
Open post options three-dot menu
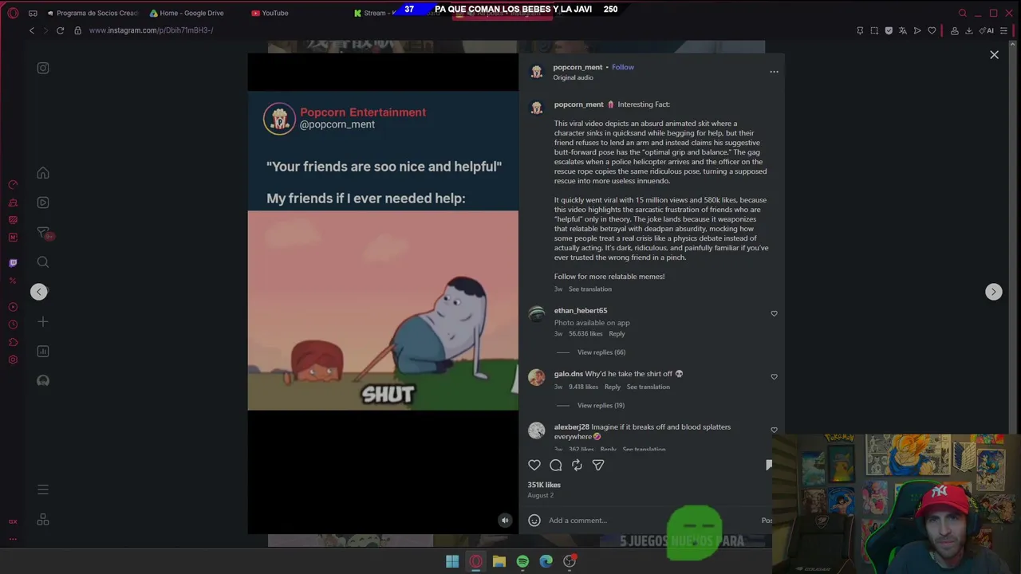(x=774, y=72)
